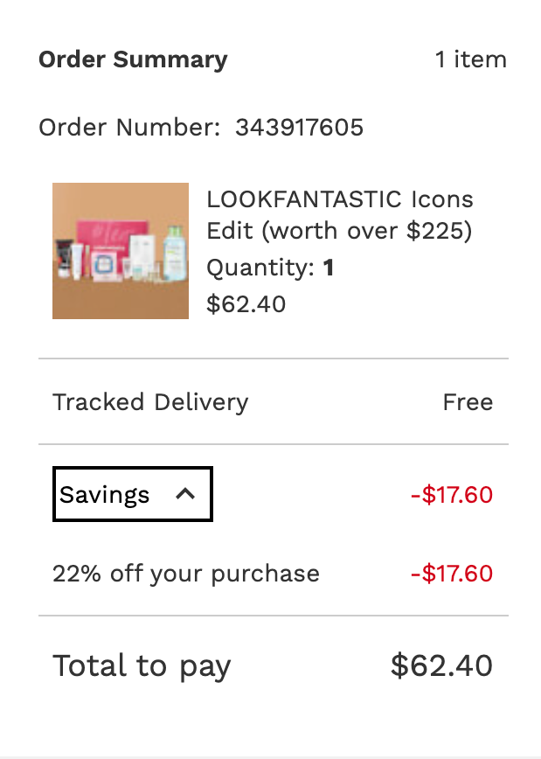This screenshot has height=759, width=541.
Task: Click the $62.40 total amount
Action: point(441,665)
